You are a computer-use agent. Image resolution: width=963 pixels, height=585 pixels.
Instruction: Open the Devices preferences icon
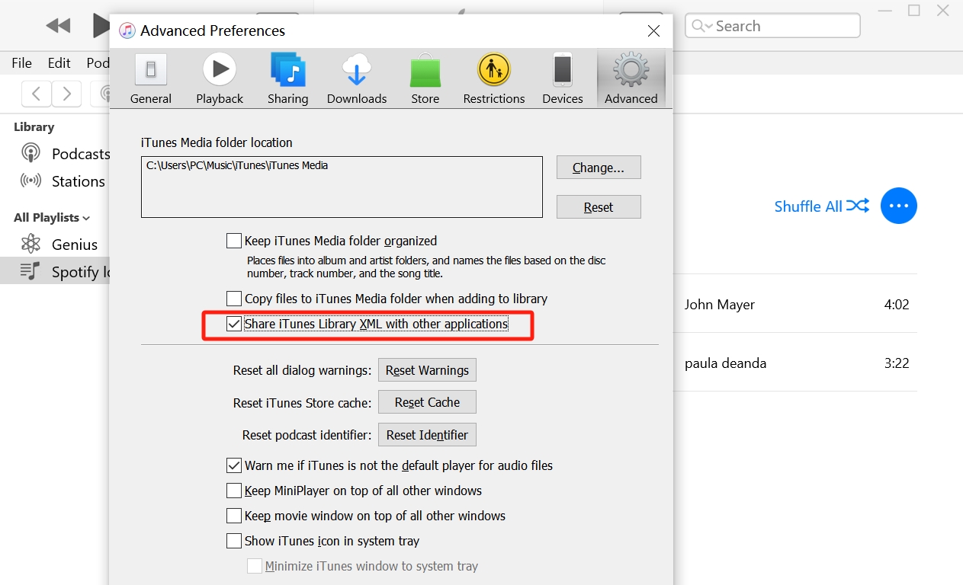pyautogui.click(x=563, y=78)
